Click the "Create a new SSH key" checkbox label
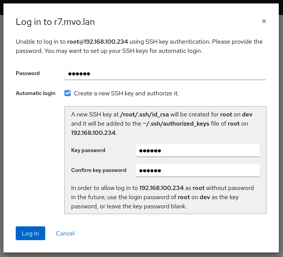 coord(126,93)
